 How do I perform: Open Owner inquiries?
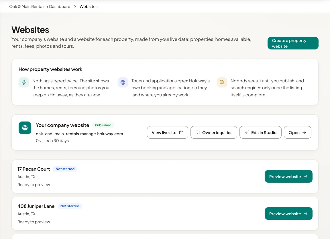214,132
